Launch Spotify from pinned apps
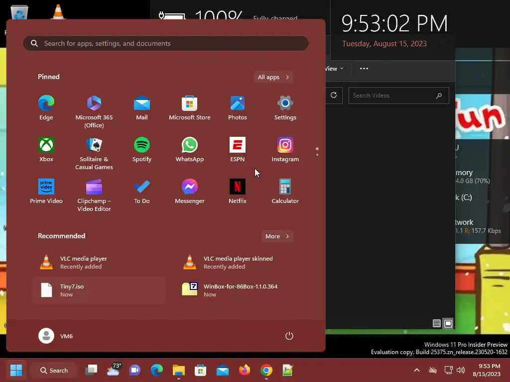Screen dimensions: 510x382 142,150
